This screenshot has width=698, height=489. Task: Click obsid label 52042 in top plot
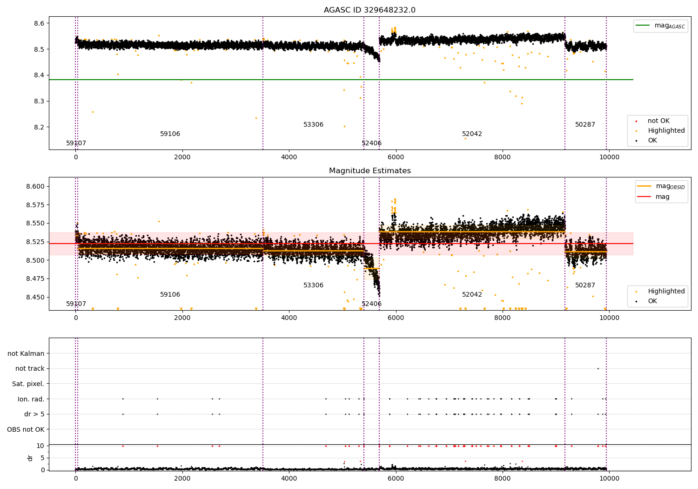(x=472, y=134)
